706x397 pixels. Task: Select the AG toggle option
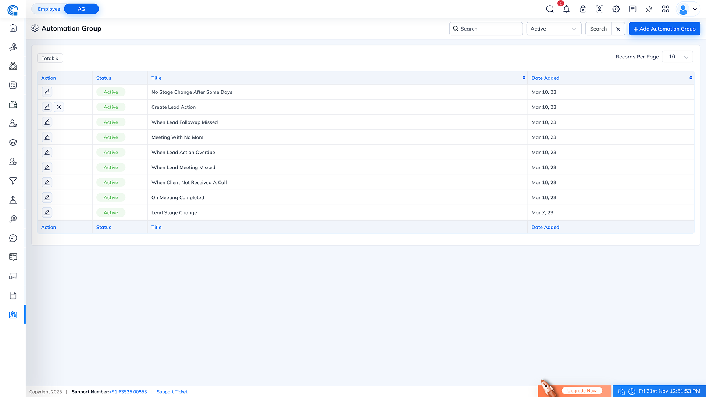click(x=81, y=9)
